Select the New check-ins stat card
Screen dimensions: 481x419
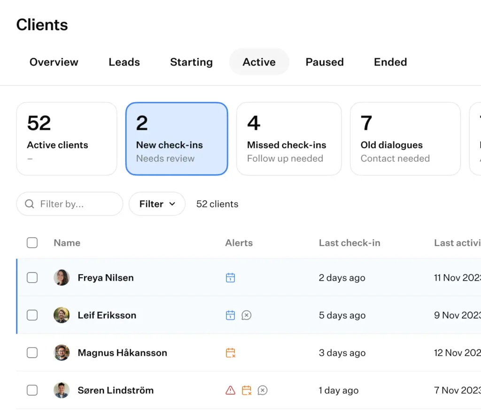[177, 139]
